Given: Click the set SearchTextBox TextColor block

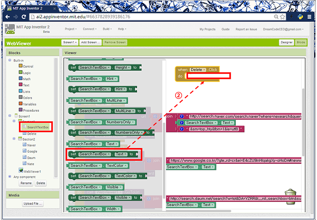Looking at the screenshot, I should [107, 176].
